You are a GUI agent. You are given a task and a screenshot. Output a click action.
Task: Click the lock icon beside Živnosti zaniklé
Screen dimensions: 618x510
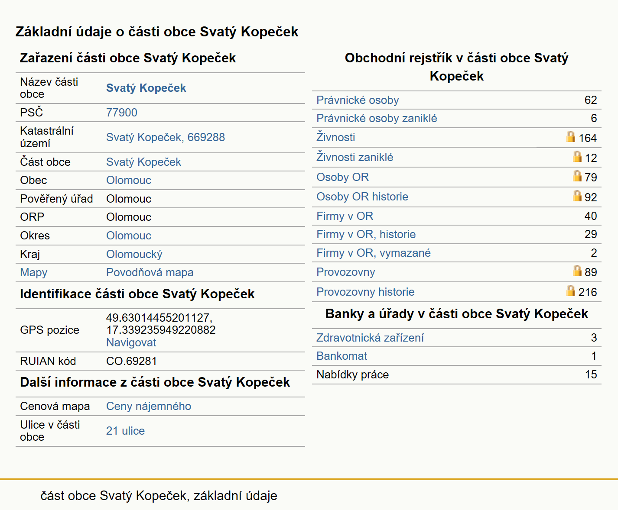click(577, 156)
